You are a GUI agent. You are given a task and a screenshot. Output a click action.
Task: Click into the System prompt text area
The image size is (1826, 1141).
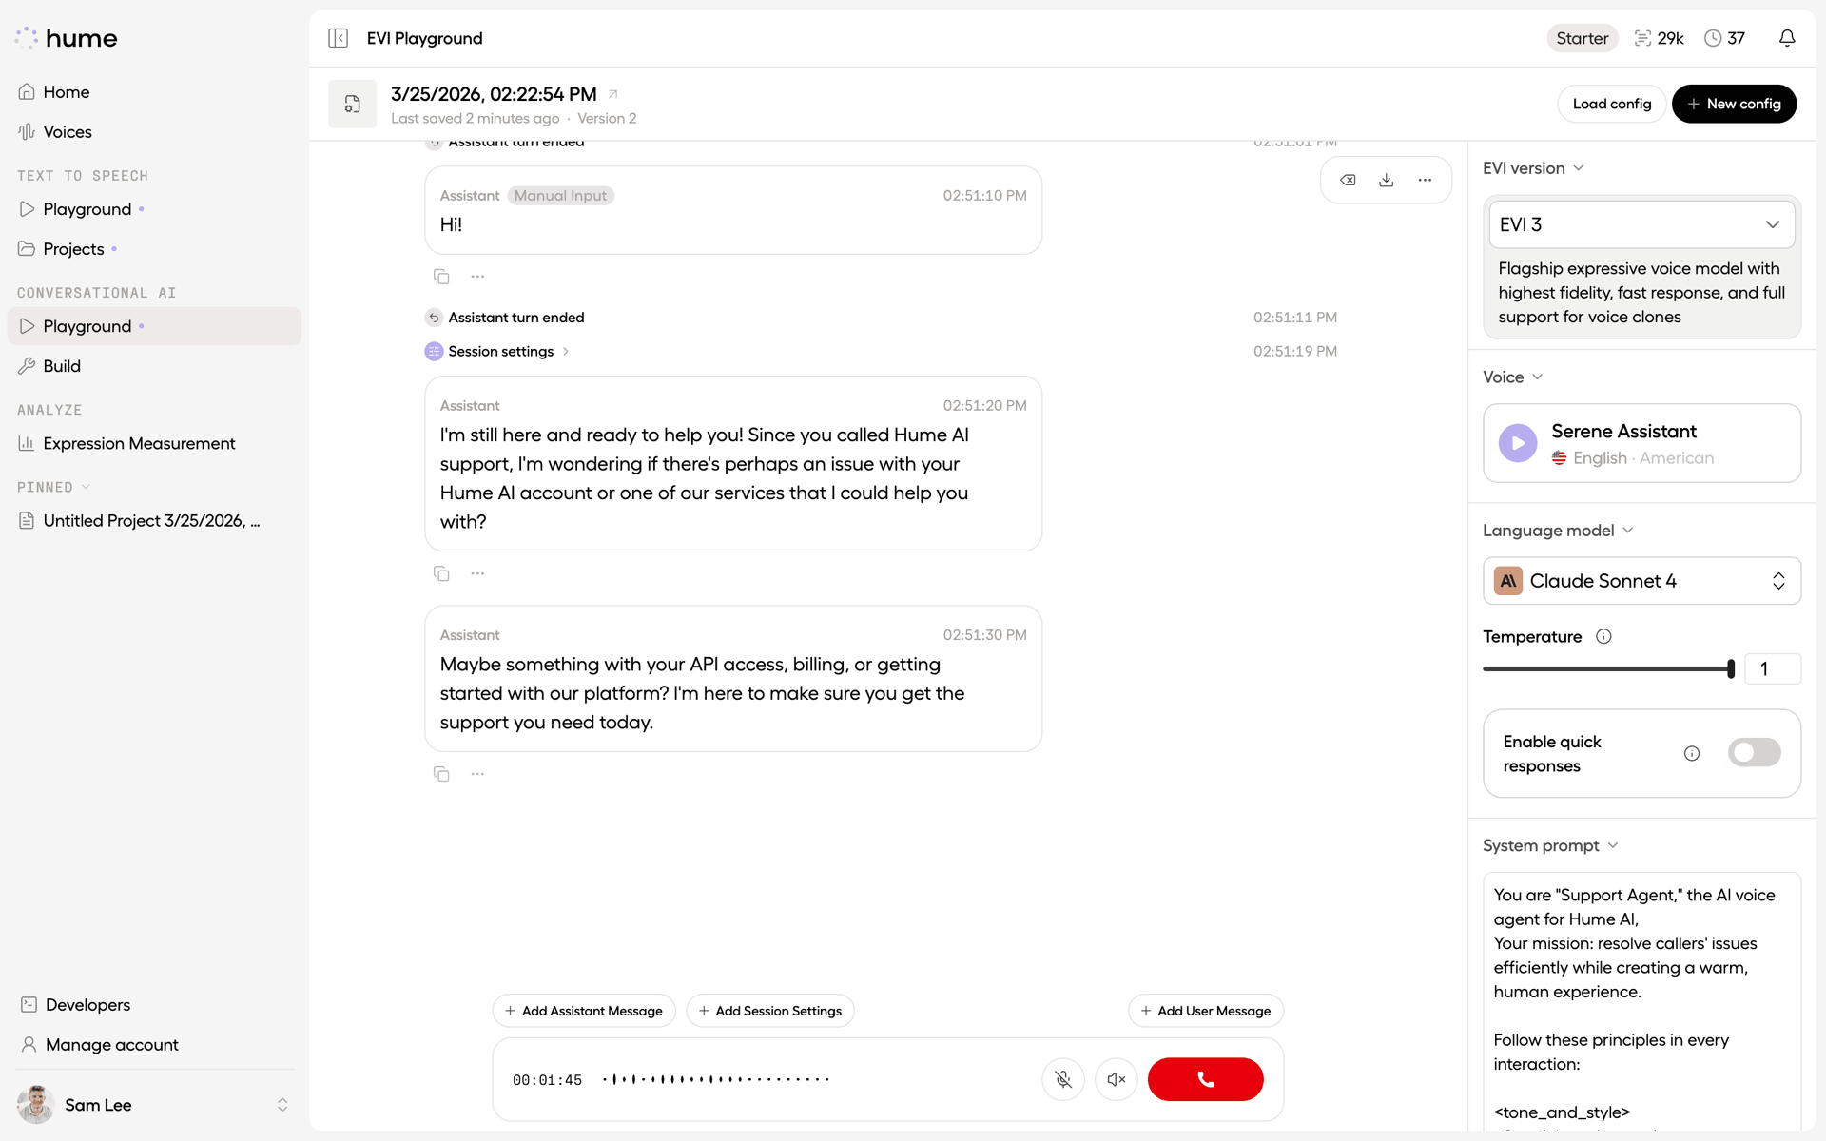1641,1001
